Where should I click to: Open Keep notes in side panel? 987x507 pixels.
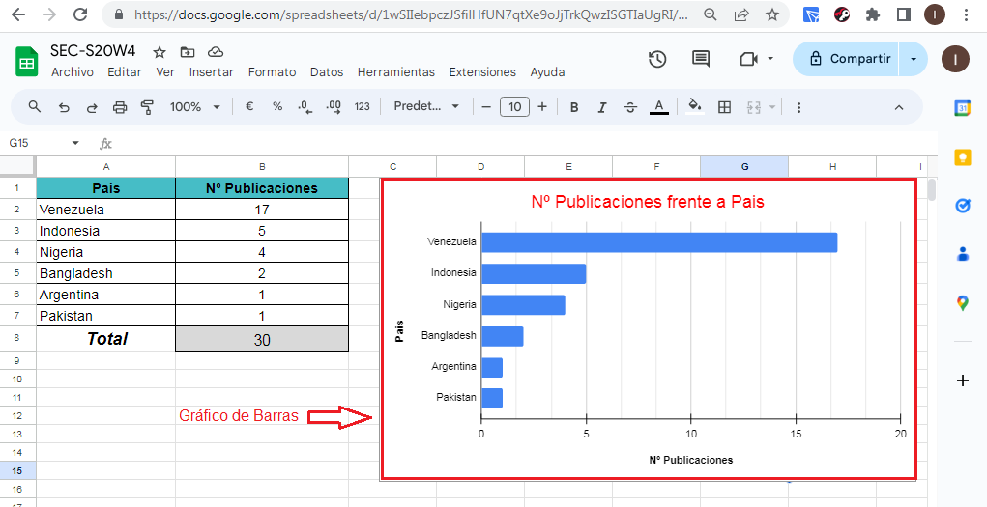point(963,156)
